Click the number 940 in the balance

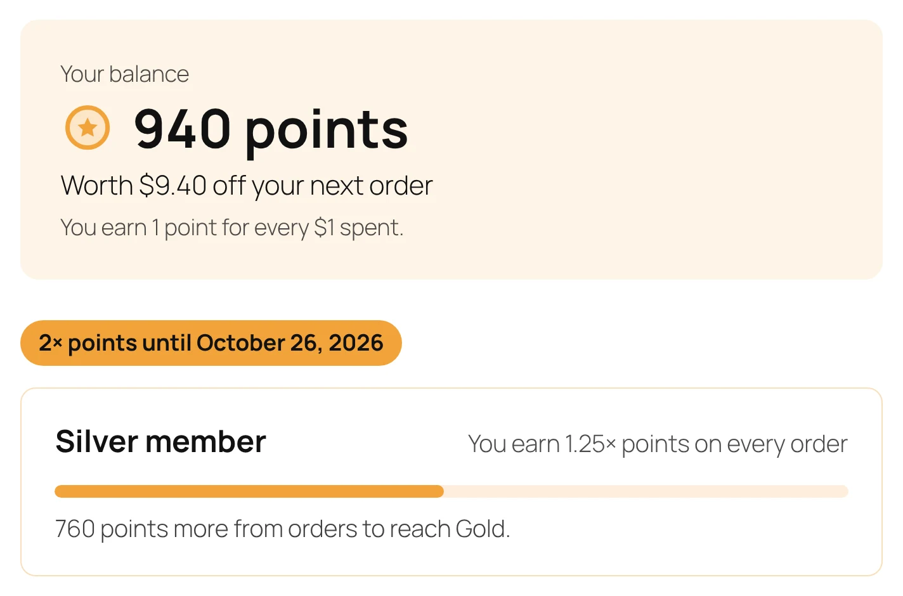tap(183, 129)
